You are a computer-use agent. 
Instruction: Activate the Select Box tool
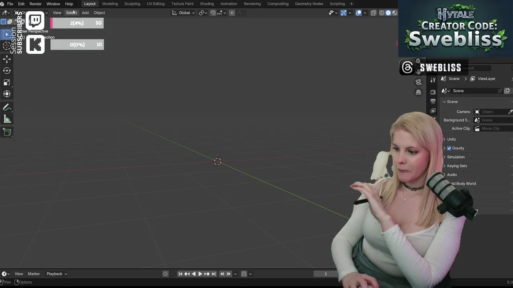pyautogui.click(x=7, y=34)
